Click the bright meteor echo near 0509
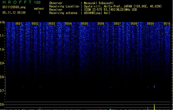173x110 pixels. click(154, 87)
